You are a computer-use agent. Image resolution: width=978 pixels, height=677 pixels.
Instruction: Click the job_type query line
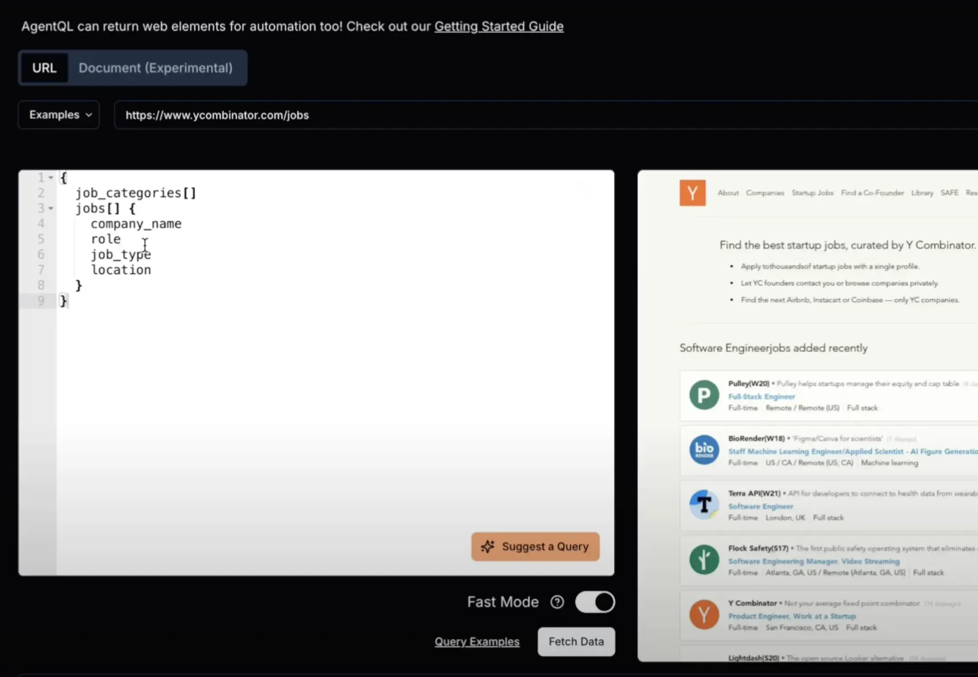click(x=121, y=255)
